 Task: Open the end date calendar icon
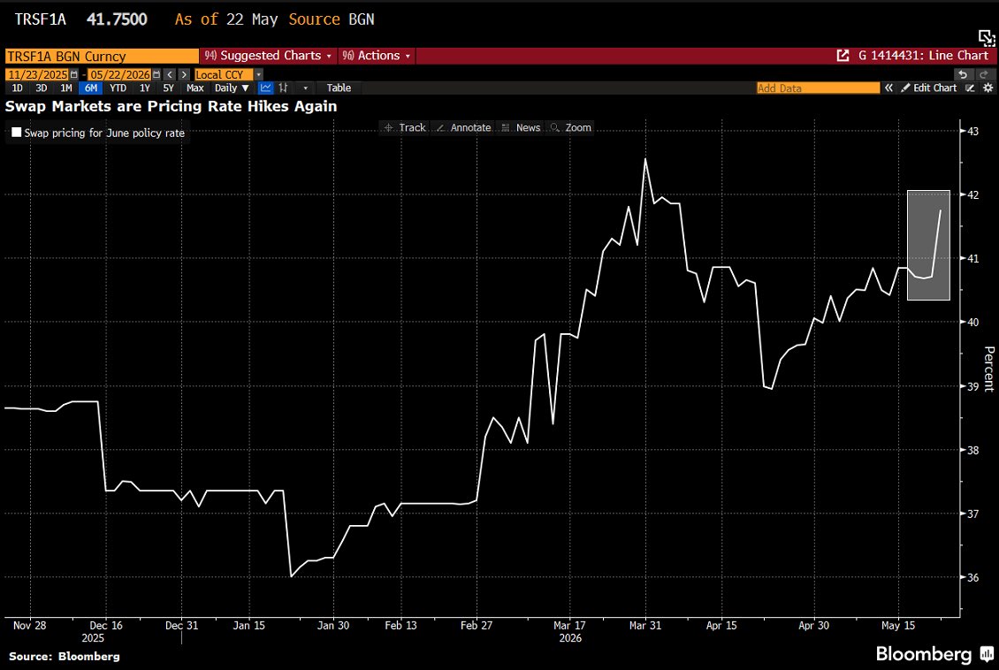[156, 74]
